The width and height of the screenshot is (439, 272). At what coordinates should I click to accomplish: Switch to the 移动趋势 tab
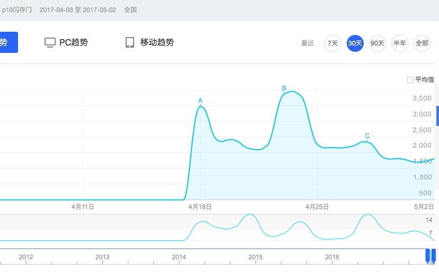pos(150,42)
